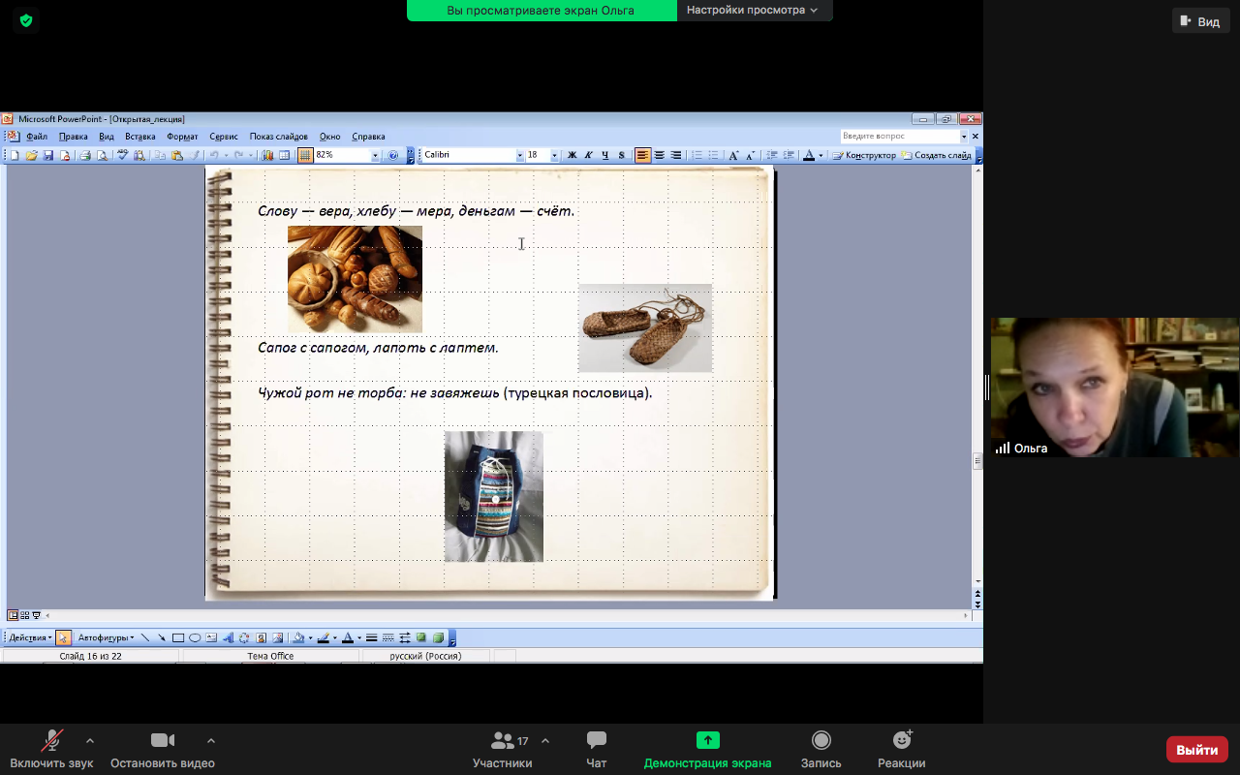
Task: Increase font size with the large A icon
Action: click(733, 155)
